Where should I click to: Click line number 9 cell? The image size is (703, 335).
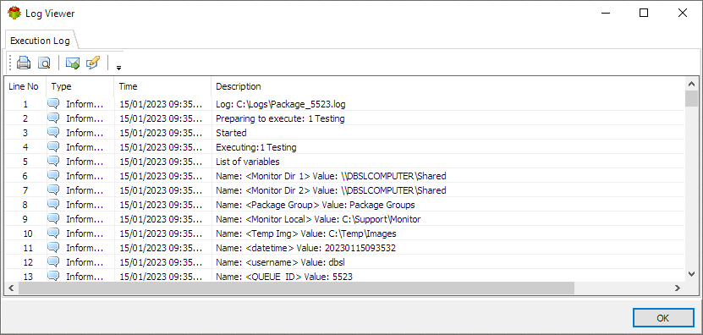pos(25,219)
